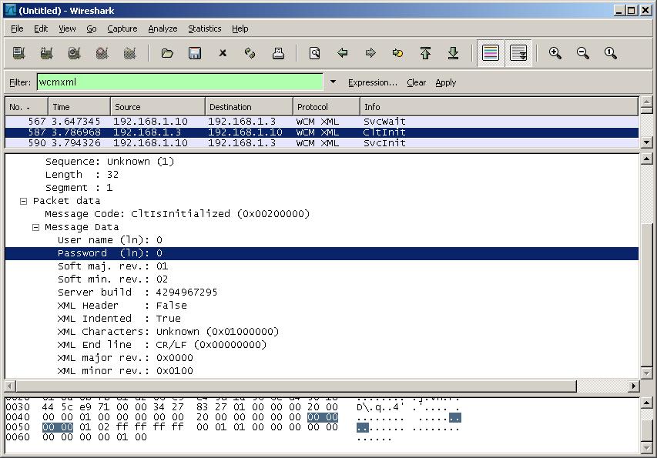
Task: Open a capture file (folder icon)
Action: [x=167, y=53]
